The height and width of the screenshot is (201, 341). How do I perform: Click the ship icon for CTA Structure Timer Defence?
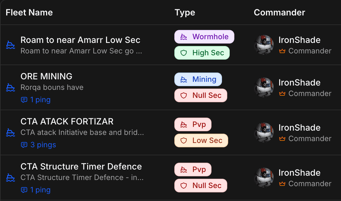click(10, 178)
